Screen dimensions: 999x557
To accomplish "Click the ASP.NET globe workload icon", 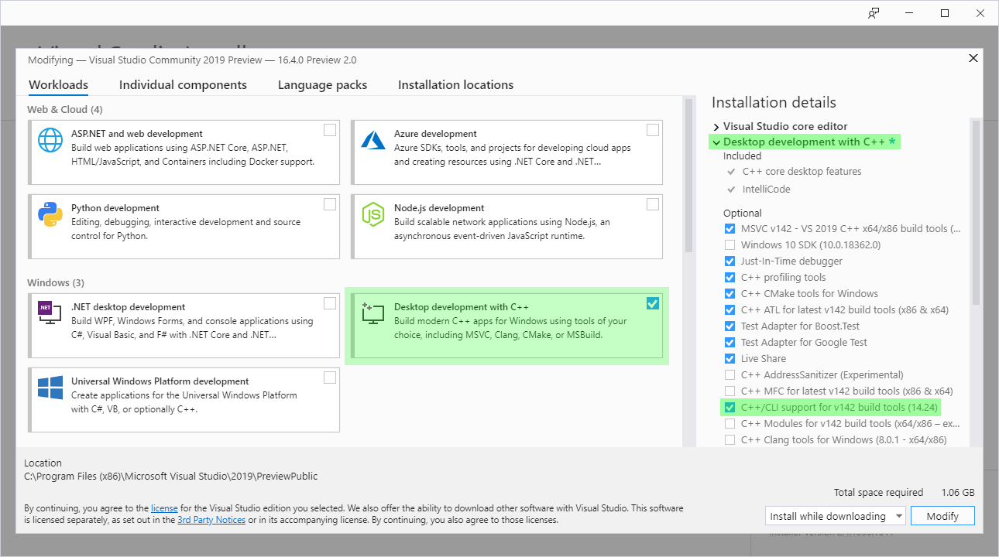I will pyautogui.click(x=50, y=140).
